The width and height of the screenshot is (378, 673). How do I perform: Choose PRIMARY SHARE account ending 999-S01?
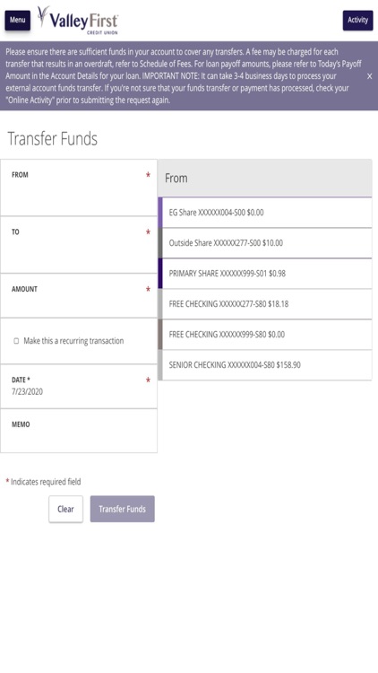tap(265, 274)
